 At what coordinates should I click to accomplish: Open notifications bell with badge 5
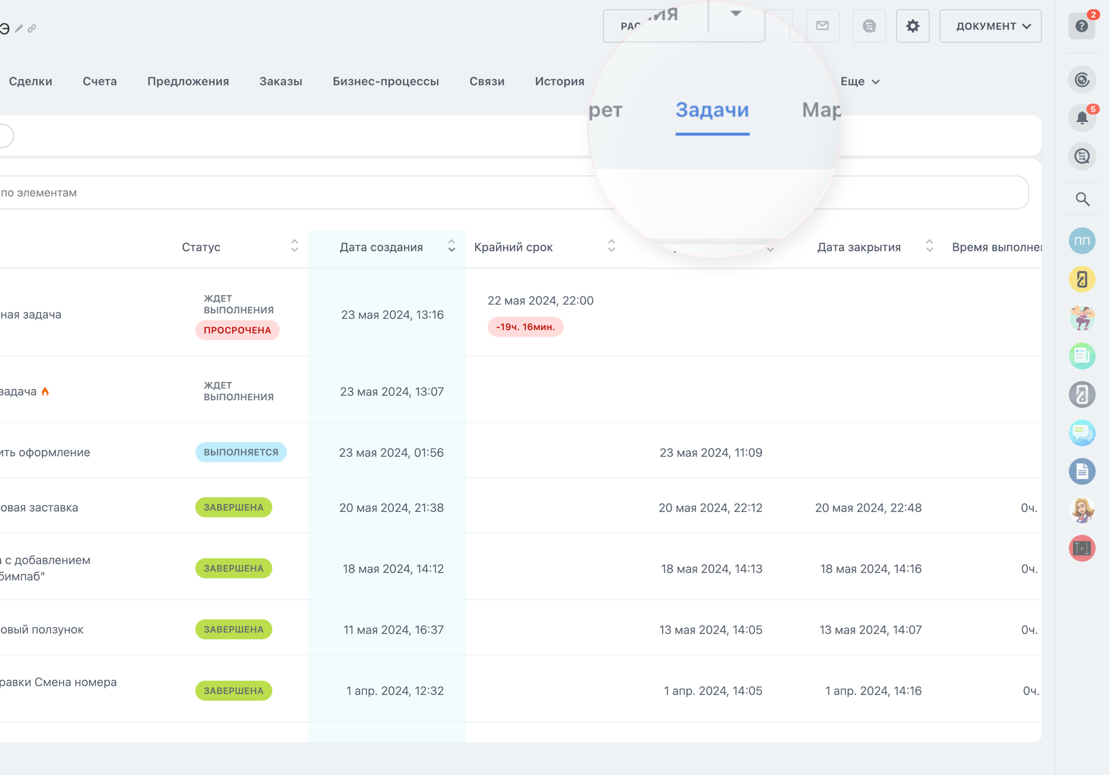[1082, 117]
